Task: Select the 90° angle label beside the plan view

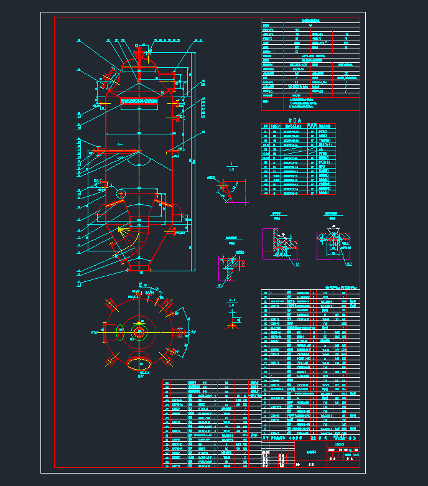Action: point(192,333)
